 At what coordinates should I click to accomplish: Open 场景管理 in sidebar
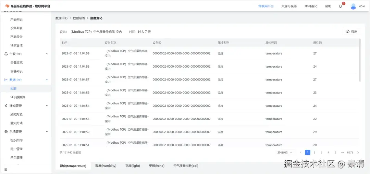coord(16,45)
